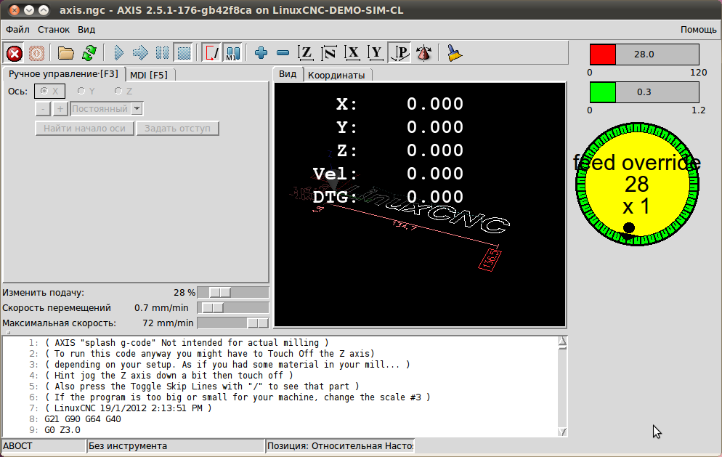Click Задать отступ button
Screen dimensions: 722x457
click(177, 129)
